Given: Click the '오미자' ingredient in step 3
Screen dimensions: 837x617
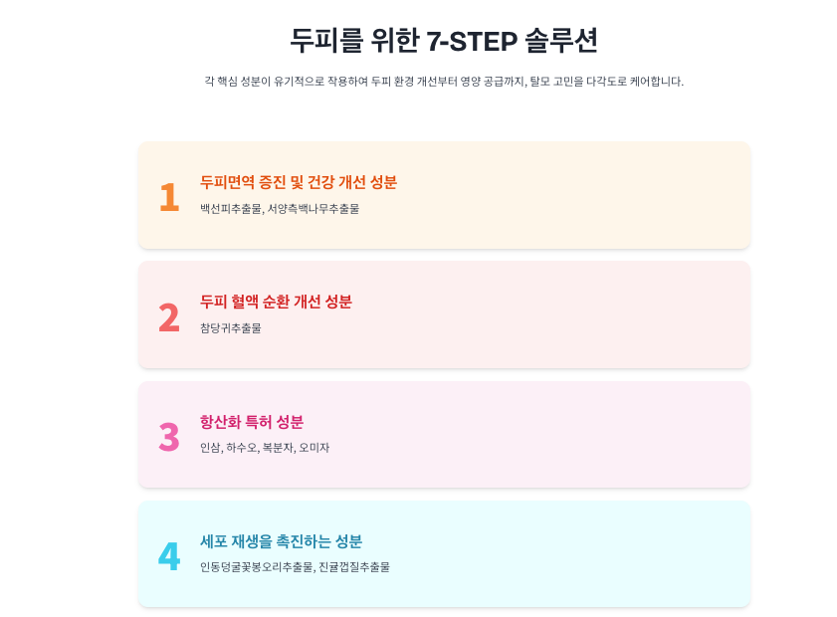Looking at the screenshot, I should click(314, 448).
